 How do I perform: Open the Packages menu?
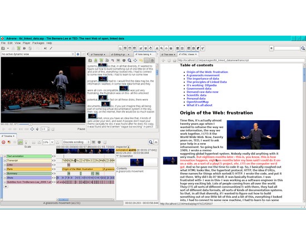pyautogui.click(x=38, y=43)
